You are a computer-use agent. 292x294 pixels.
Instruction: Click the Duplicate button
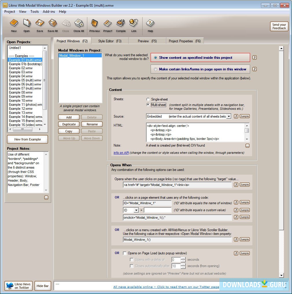[69, 124]
